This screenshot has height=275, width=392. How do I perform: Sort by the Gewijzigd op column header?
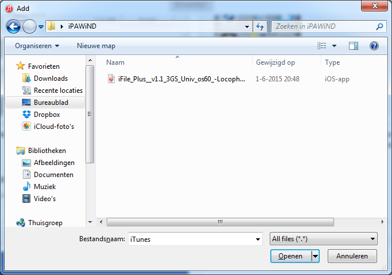click(275, 62)
